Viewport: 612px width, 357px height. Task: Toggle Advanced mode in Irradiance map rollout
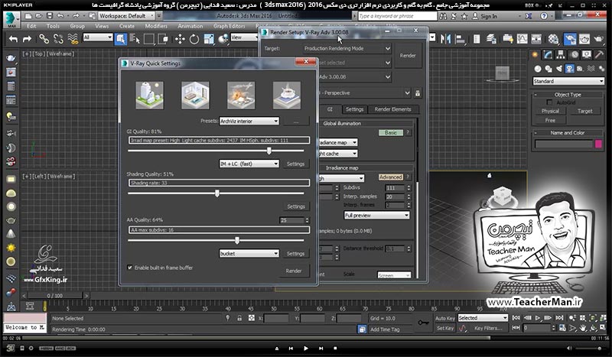391,177
